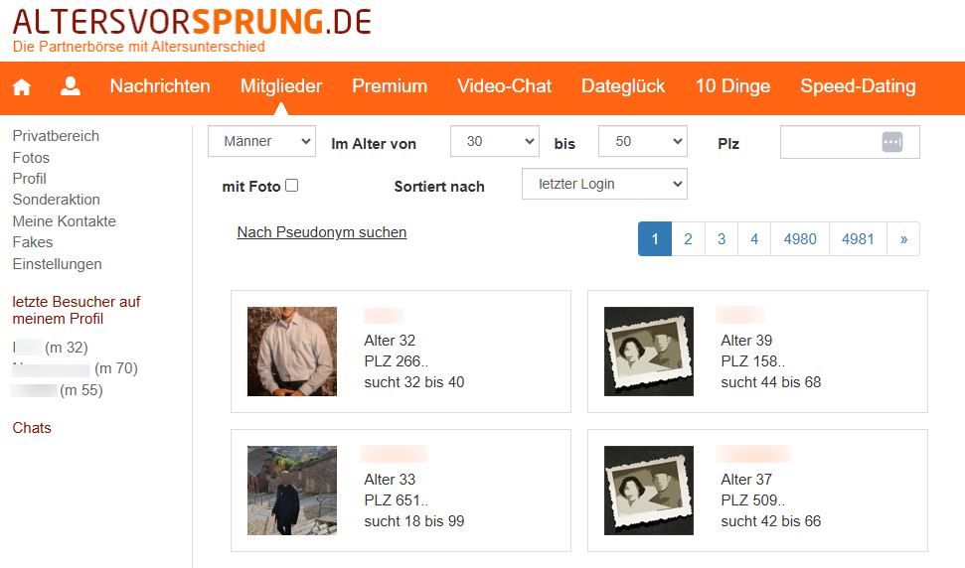
Task: Open profile photo of member aged 32
Action: coord(292,352)
